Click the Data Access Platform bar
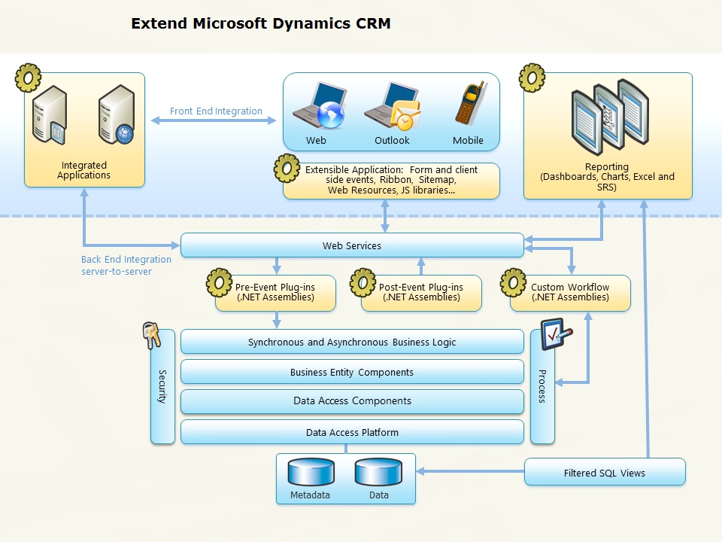The image size is (722, 542). pyautogui.click(x=352, y=431)
